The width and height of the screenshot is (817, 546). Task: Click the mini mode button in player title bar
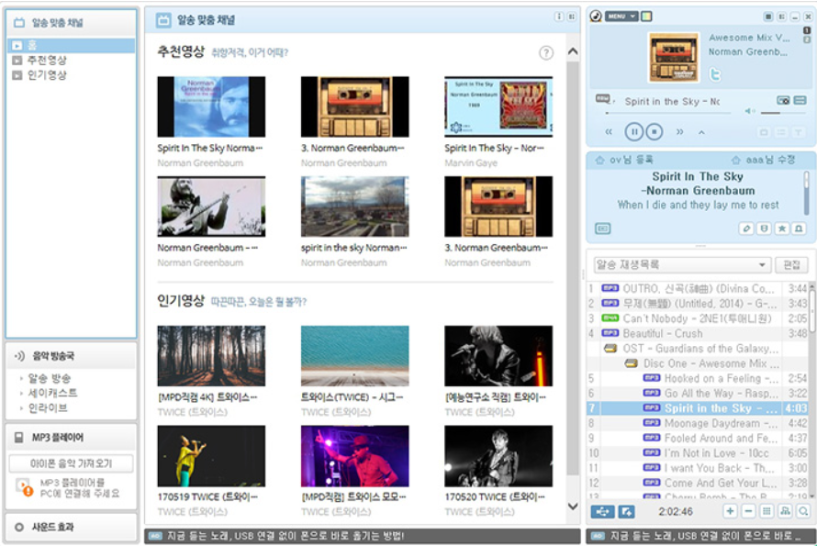click(x=768, y=17)
